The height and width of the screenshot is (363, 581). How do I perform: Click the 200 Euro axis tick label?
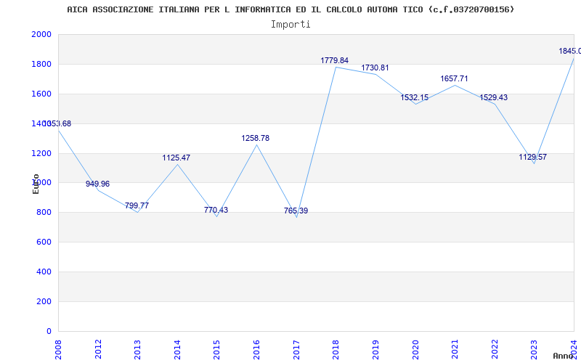pos(44,301)
